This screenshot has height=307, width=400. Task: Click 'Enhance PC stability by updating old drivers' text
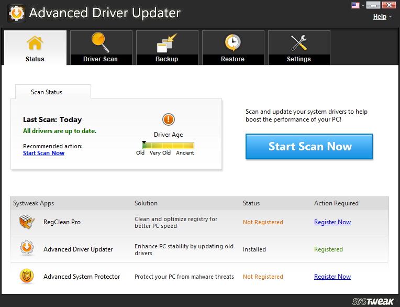[184, 249]
